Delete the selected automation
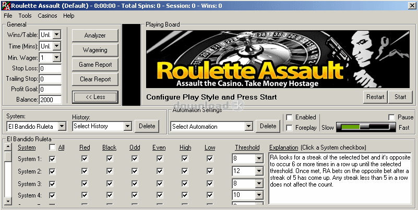This screenshot has height=210, width=418. point(268,126)
